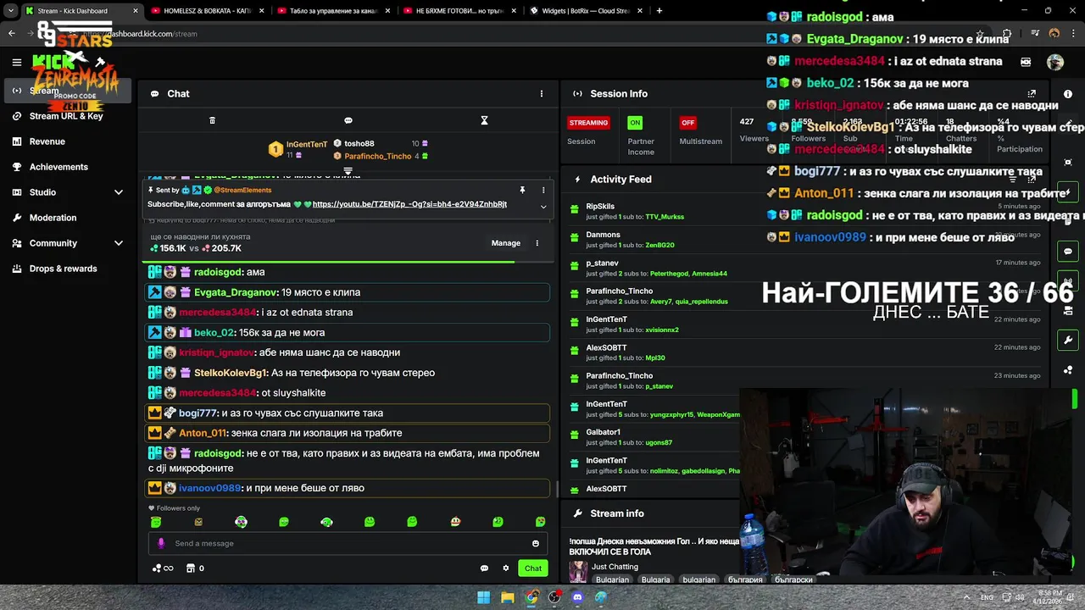The width and height of the screenshot is (1085, 610).
Task: Click the info icon in right rail
Action: (x=1068, y=94)
